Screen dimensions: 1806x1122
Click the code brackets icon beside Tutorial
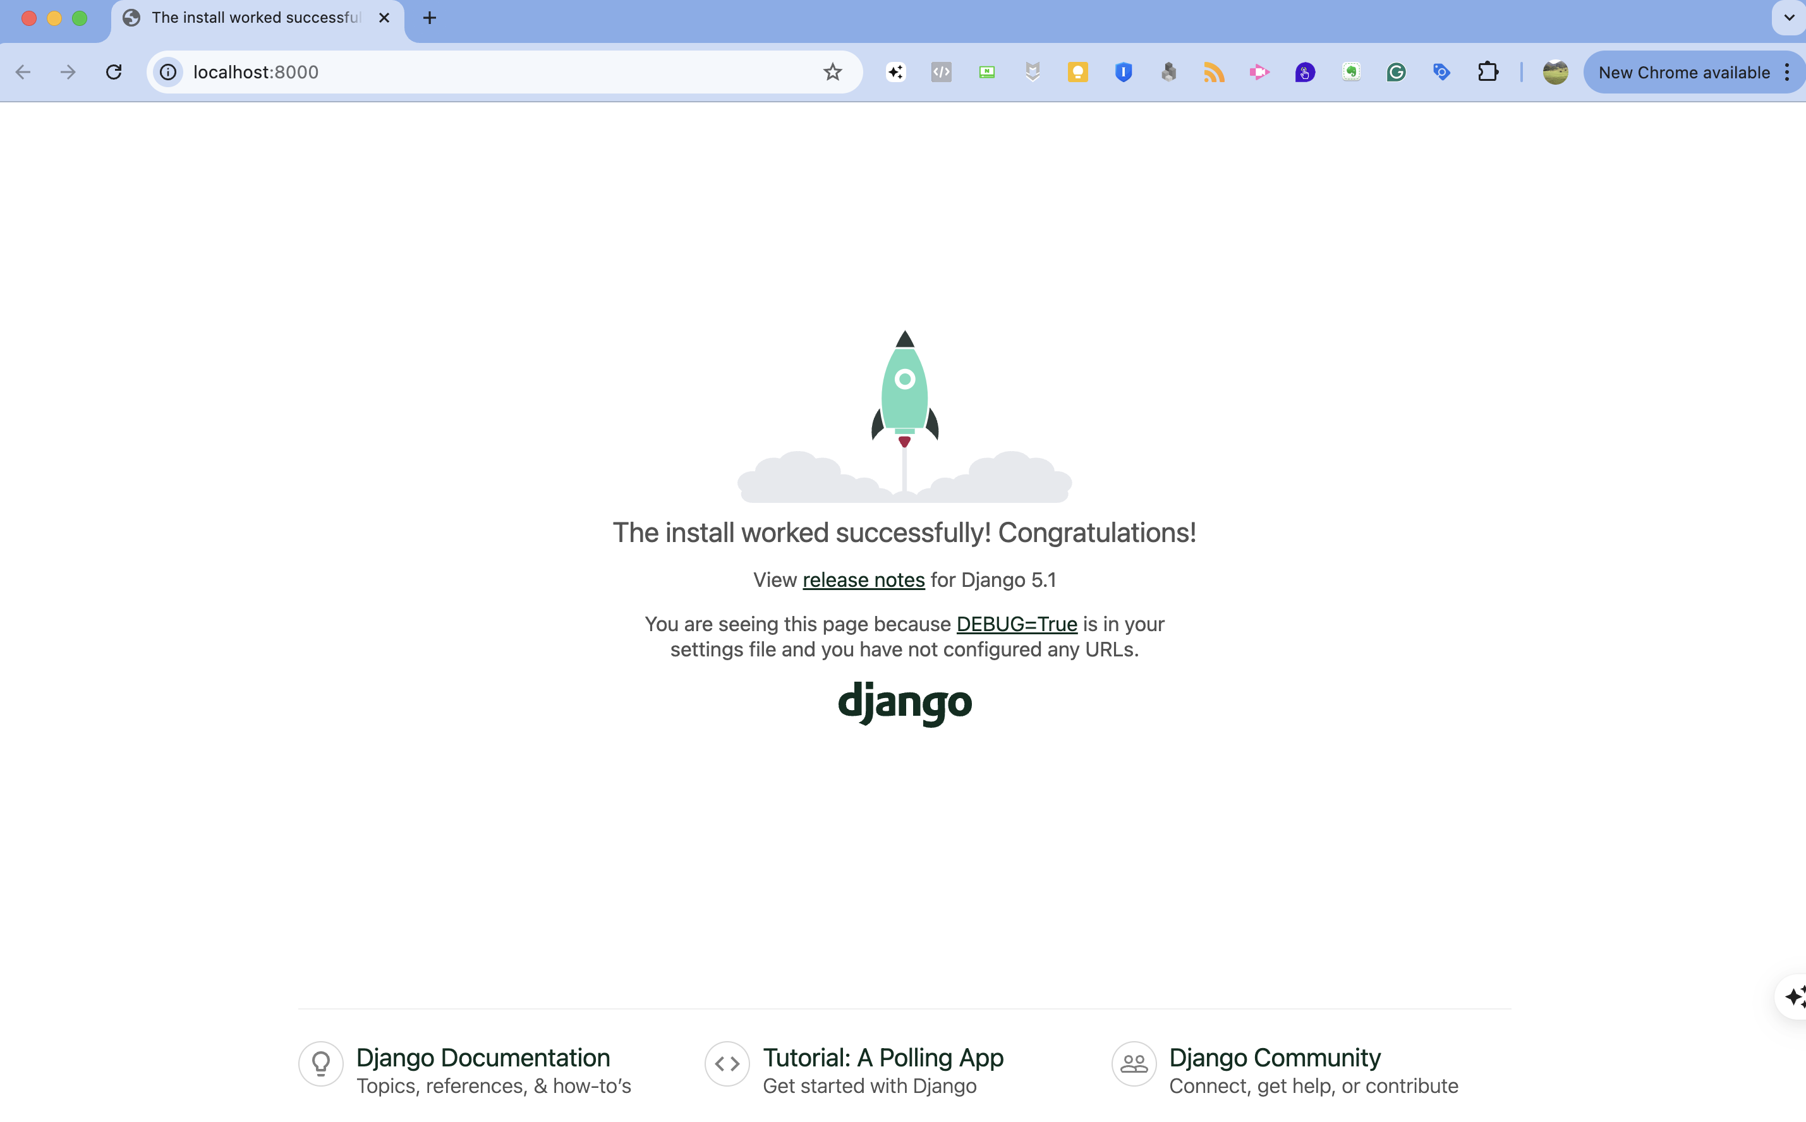pyautogui.click(x=727, y=1063)
